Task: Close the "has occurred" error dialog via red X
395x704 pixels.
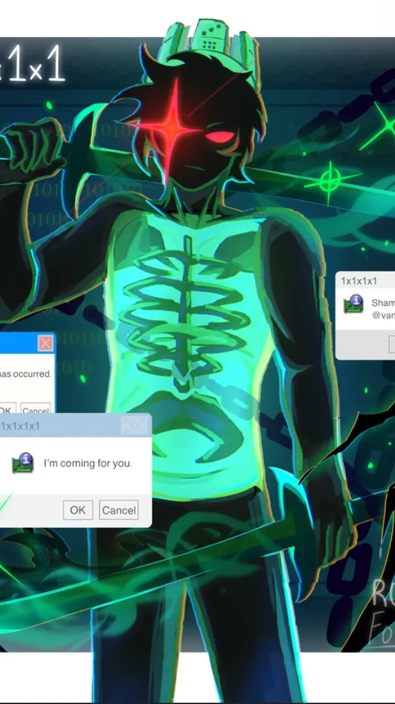Action: coord(45,344)
